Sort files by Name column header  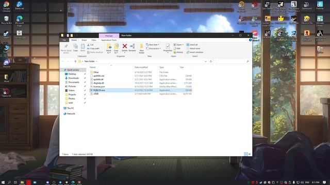93,67
